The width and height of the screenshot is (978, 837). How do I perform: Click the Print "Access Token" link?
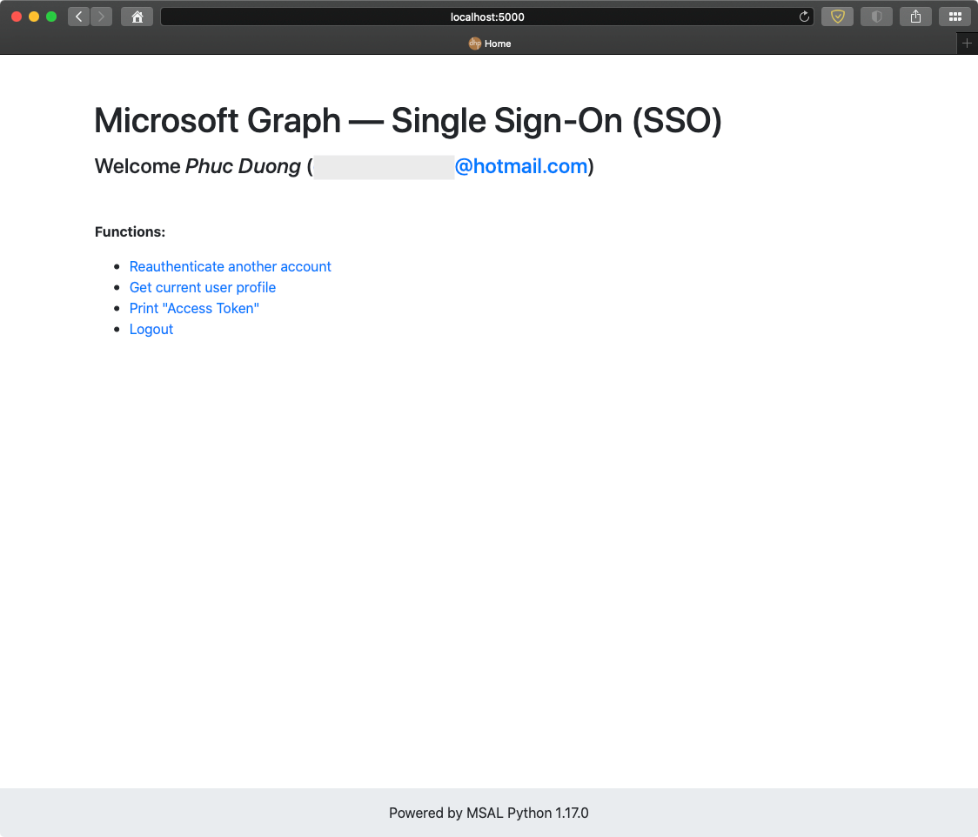[194, 308]
